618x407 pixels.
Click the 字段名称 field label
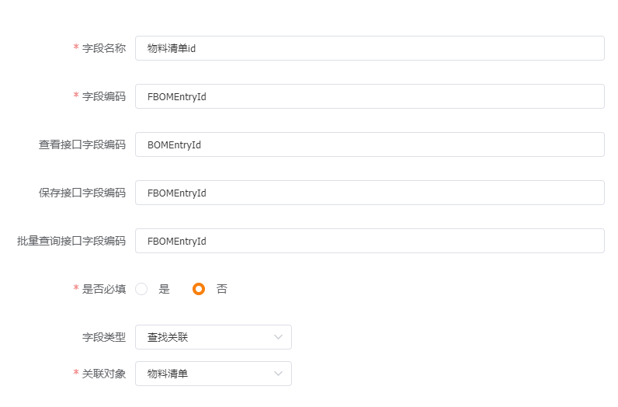pos(104,48)
